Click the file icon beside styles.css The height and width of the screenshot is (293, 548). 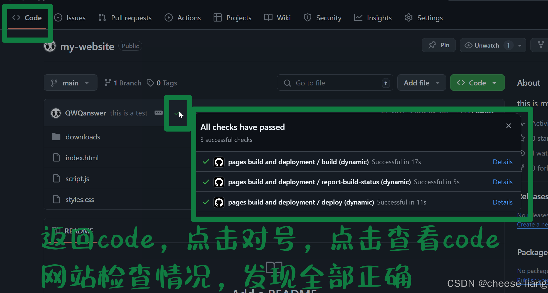pyautogui.click(x=56, y=199)
